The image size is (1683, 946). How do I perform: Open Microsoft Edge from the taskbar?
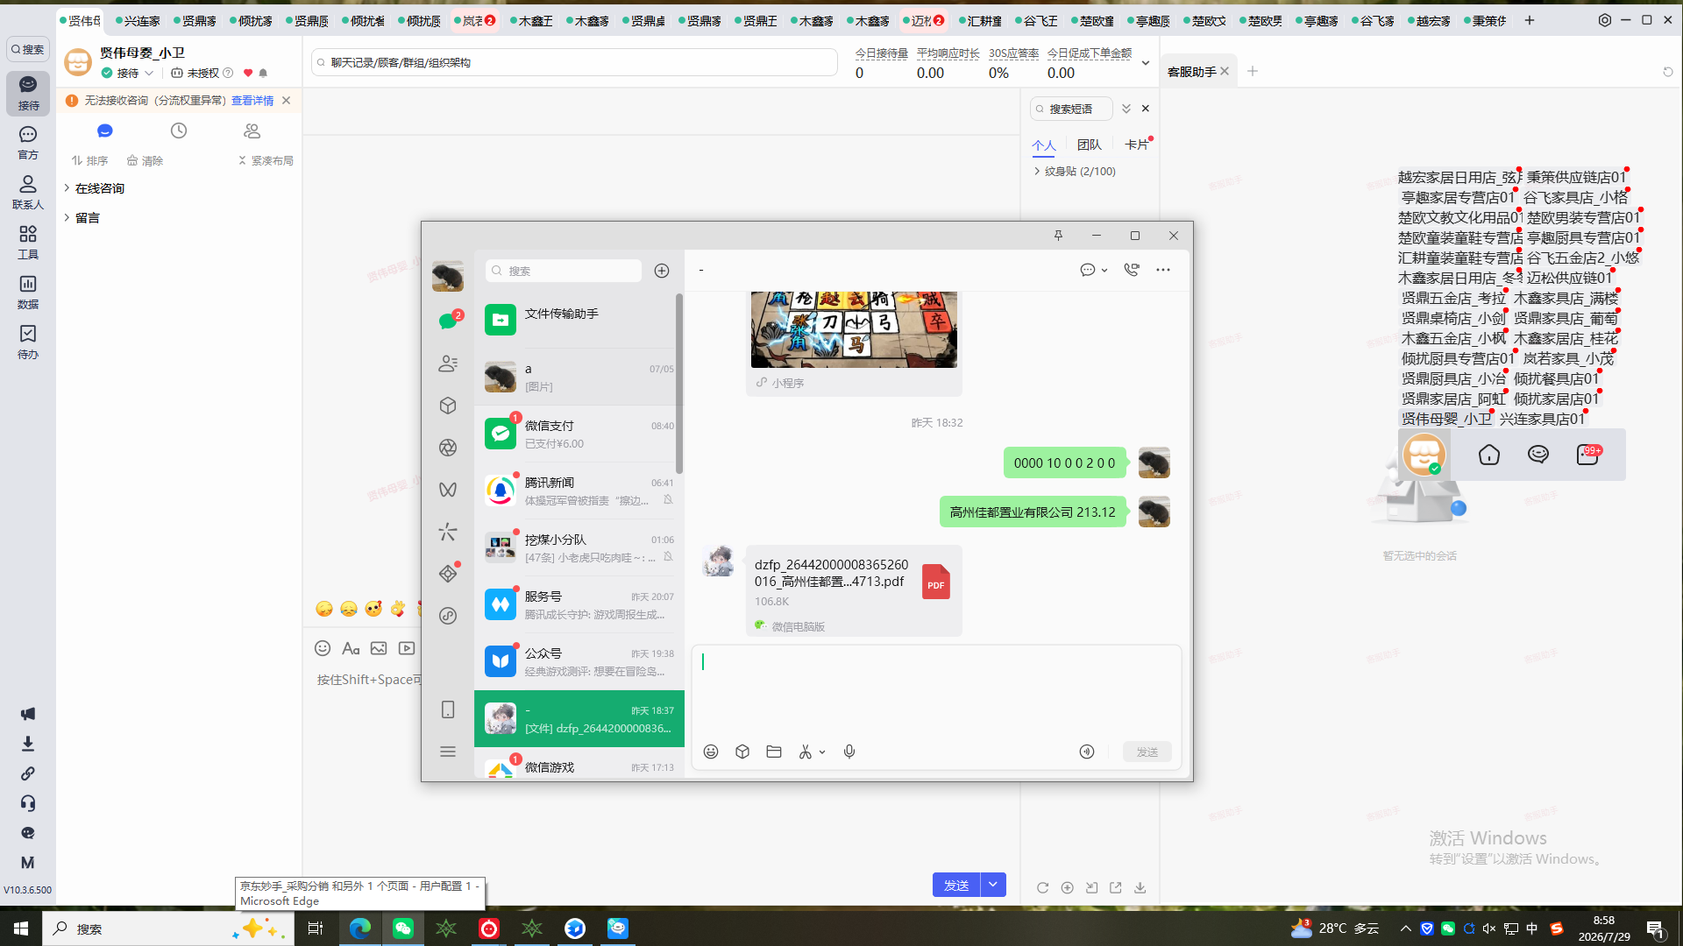click(360, 928)
